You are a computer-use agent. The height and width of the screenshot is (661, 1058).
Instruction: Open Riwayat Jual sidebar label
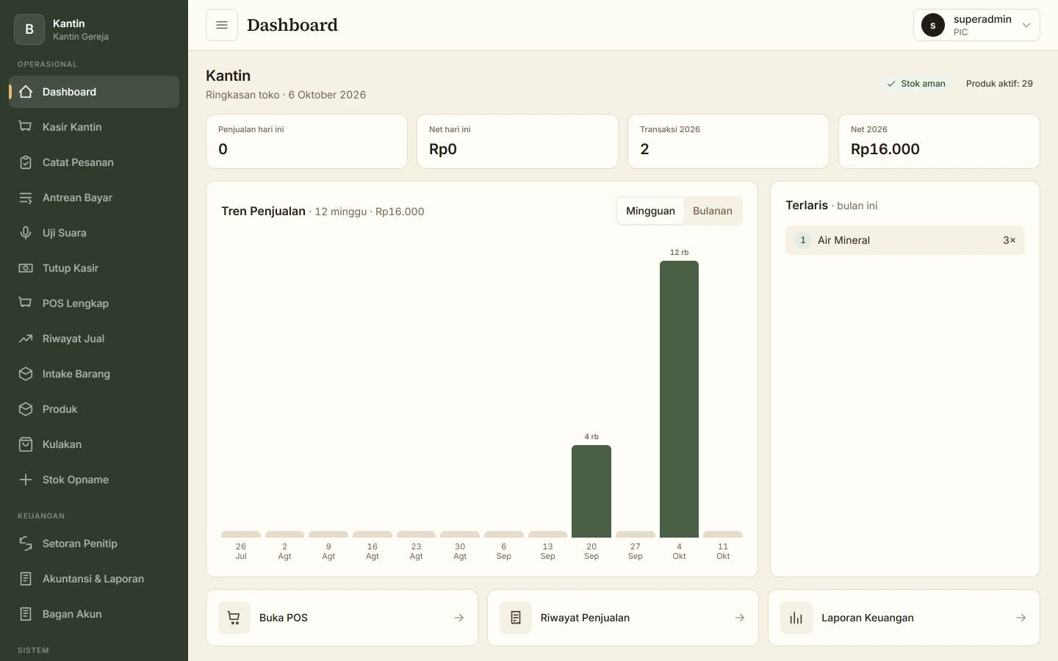(73, 339)
